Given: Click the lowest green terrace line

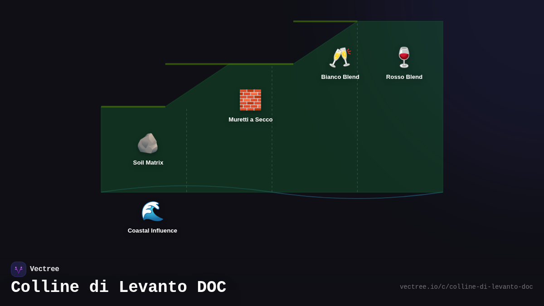Looking at the screenshot, I should click(133, 107).
